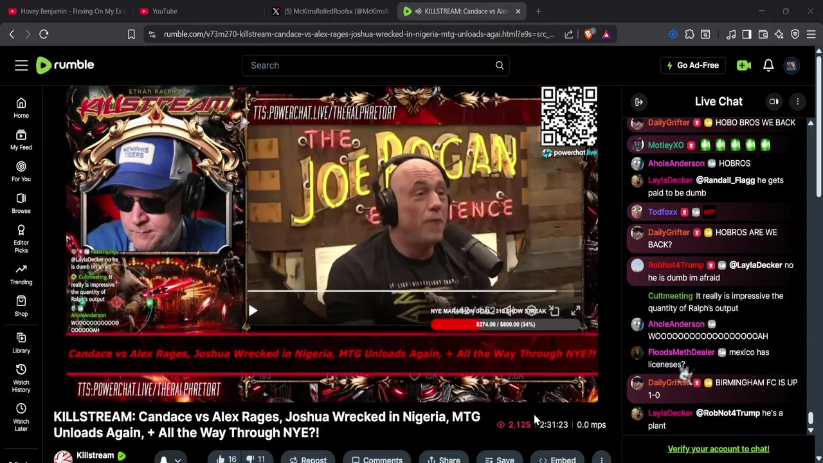Open Brave media playlist music icon
The image size is (823, 463).
(731, 34)
